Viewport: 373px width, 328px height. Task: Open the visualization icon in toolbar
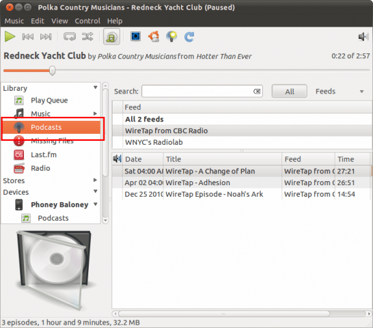coord(135,36)
